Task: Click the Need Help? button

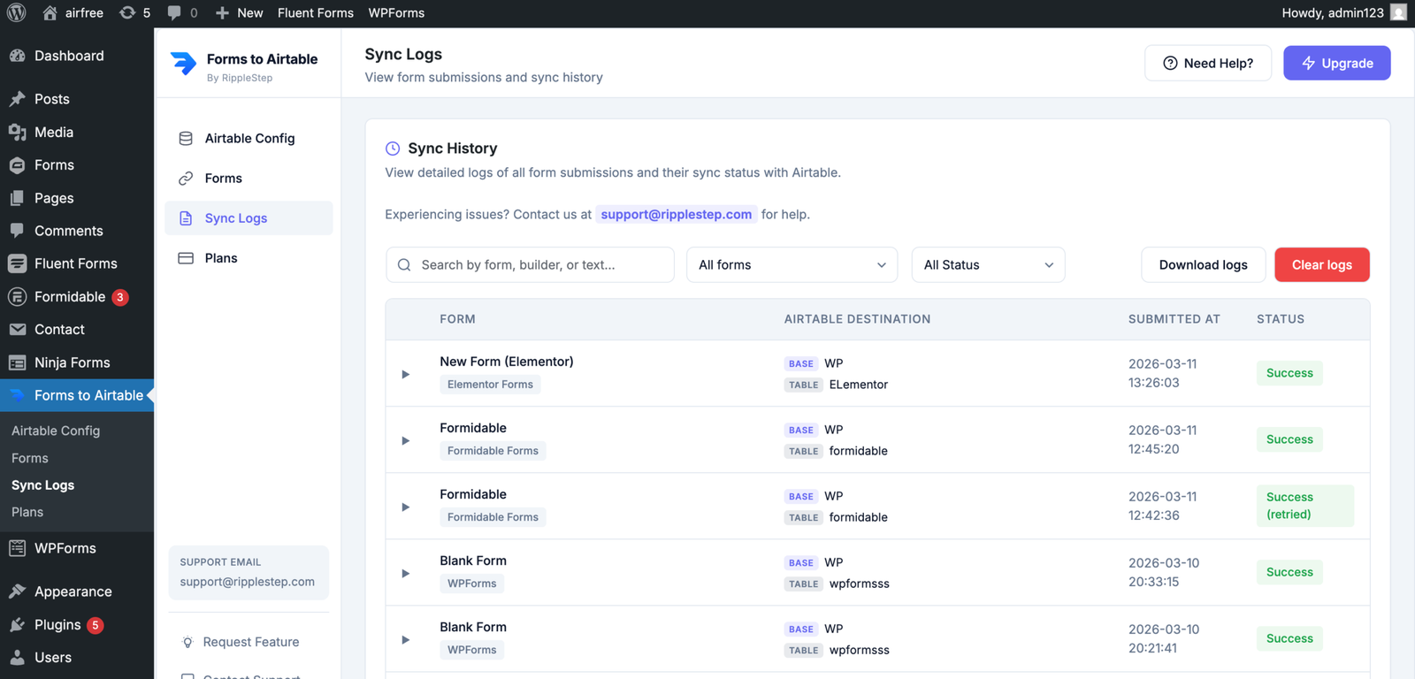Action: (1208, 63)
